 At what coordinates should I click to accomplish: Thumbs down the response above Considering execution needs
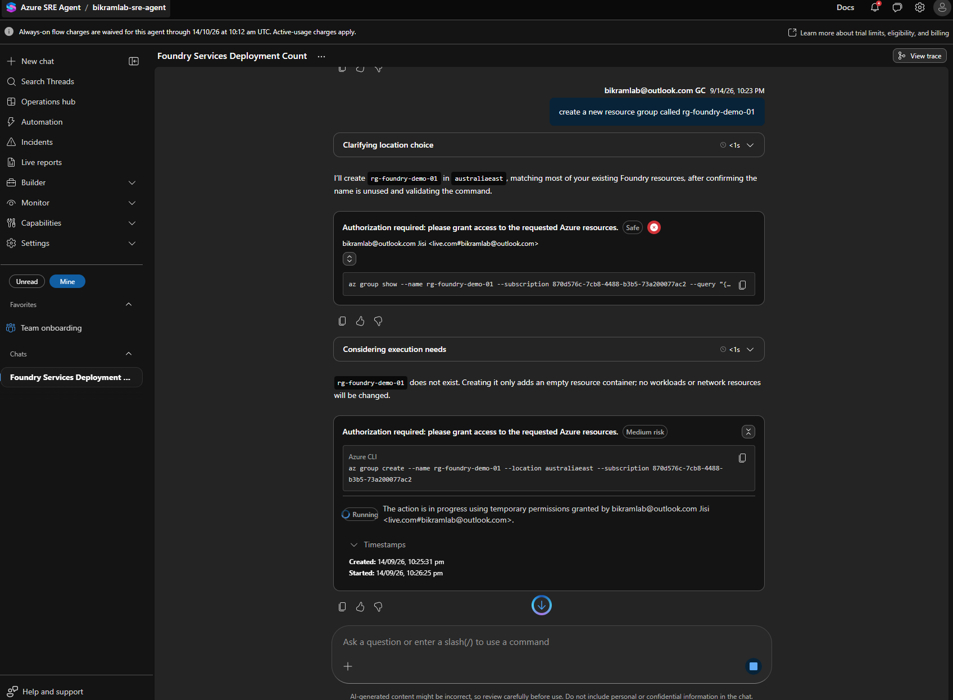pos(378,321)
